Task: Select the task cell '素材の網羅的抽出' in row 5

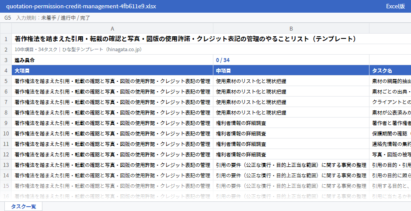Action: pos(390,81)
